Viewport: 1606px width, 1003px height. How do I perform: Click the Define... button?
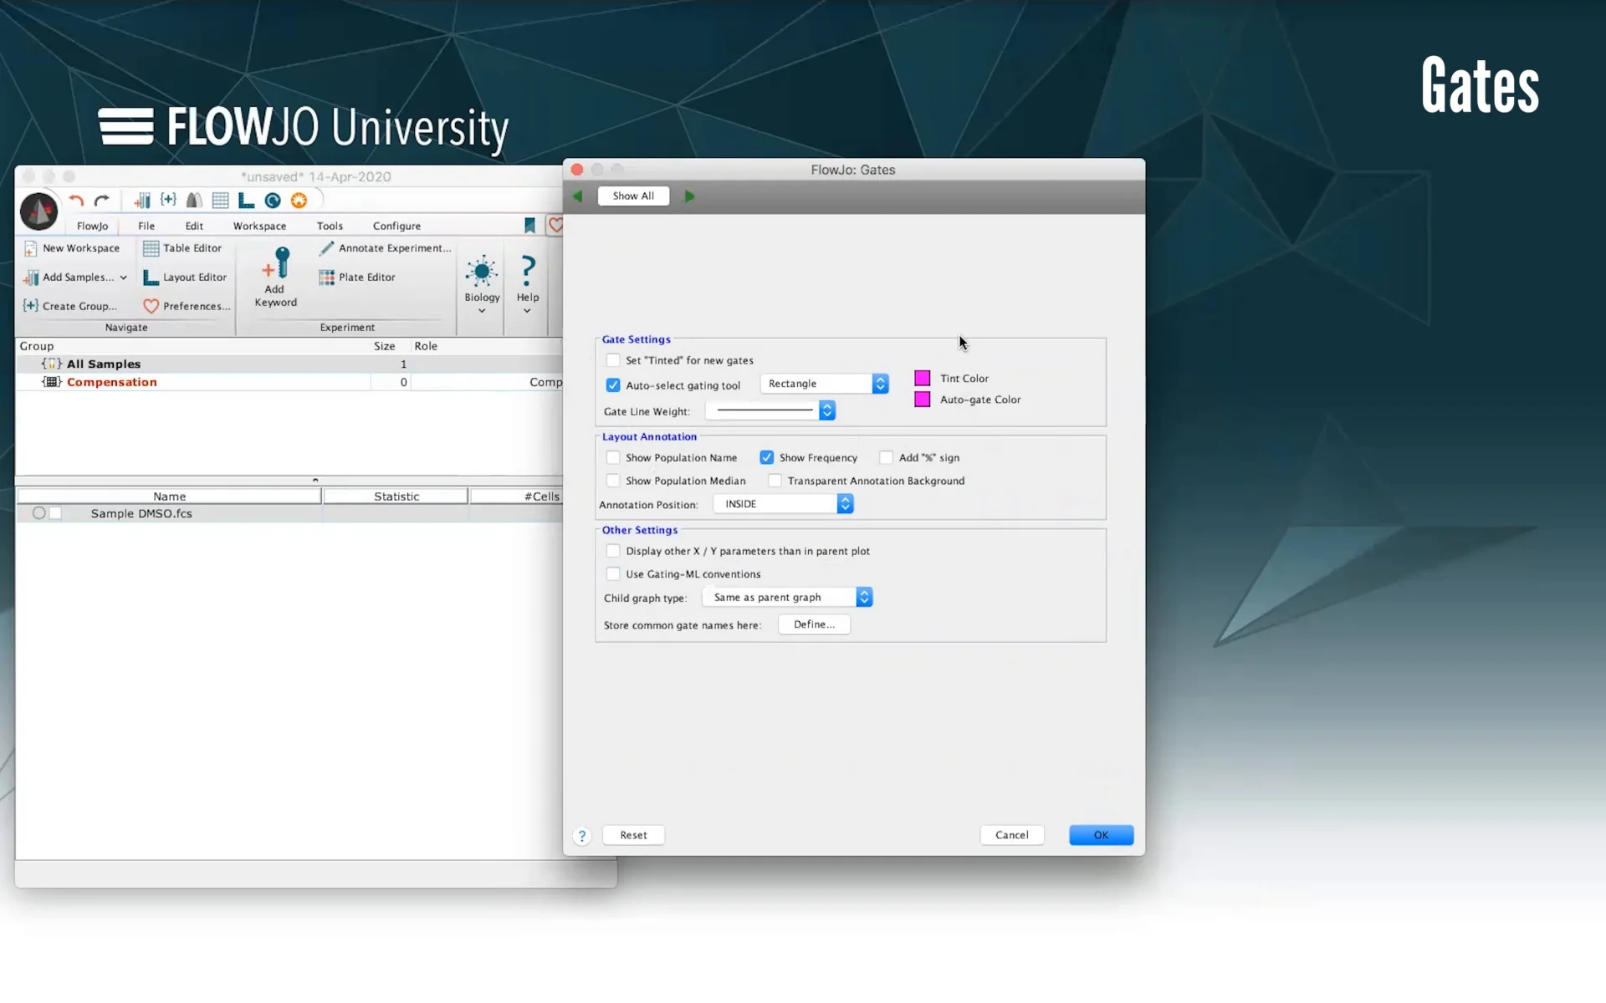(x=814, y=625)
